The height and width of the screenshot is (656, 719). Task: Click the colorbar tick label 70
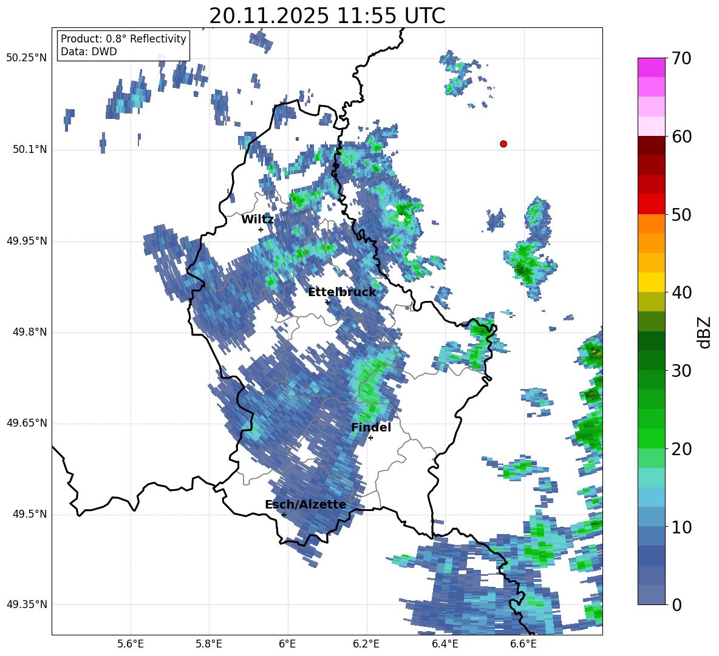click(681, 59)
